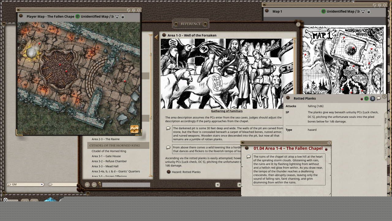Image resolution: width=392 pixels, height=221 pixels.
Task: Click the link anchor of the 01.04 Area 1-4 window
Action: coord(247,148)
